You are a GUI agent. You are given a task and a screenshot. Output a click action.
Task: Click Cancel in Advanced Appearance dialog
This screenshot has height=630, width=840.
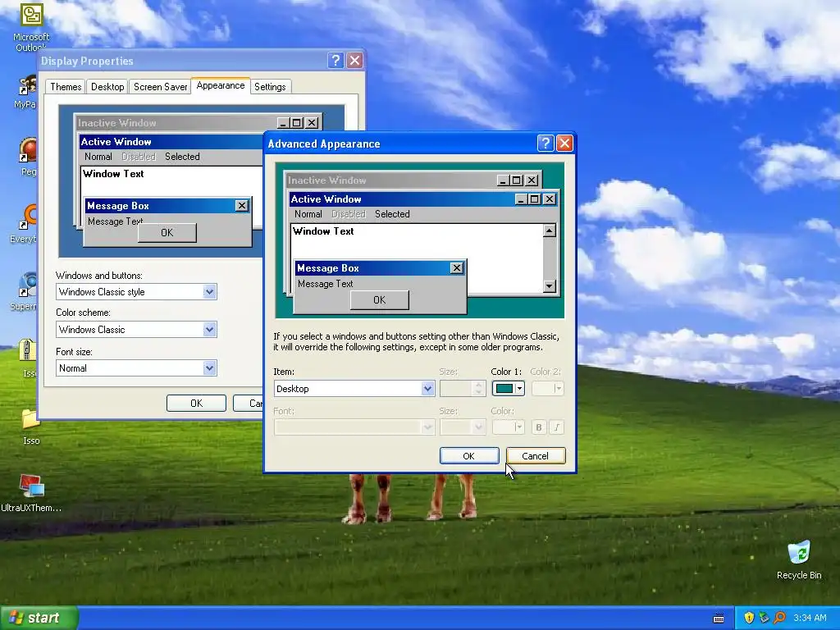coord(535,456)
